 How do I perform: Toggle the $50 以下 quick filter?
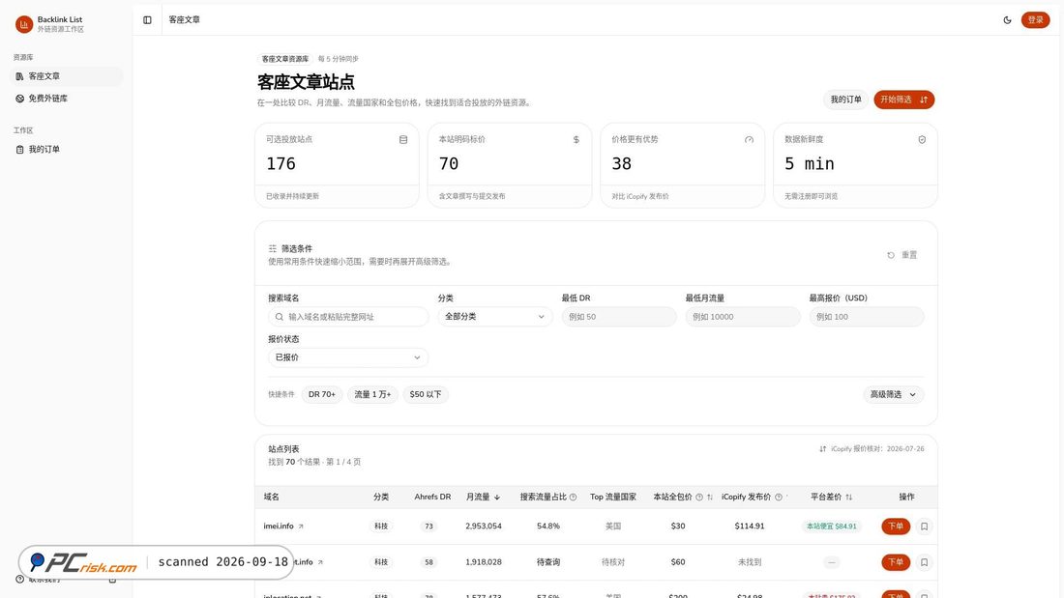[x=426, y=394]
